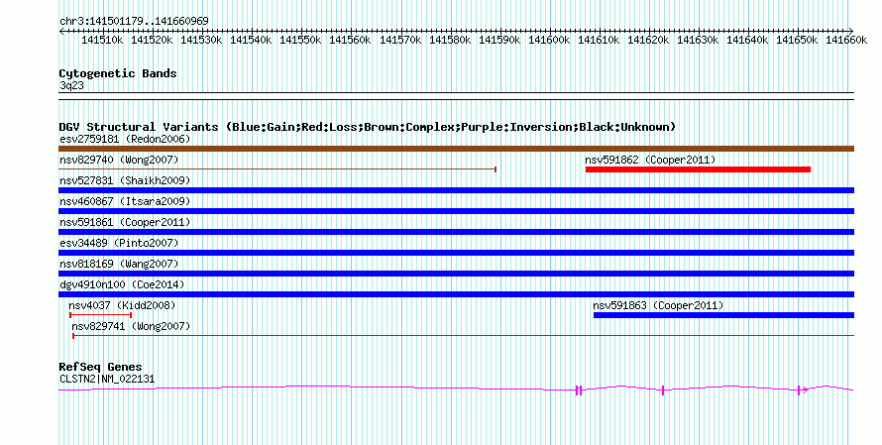Click the 141560k ruler tick label
882x445 pixels.
click(x=350, y=40)
